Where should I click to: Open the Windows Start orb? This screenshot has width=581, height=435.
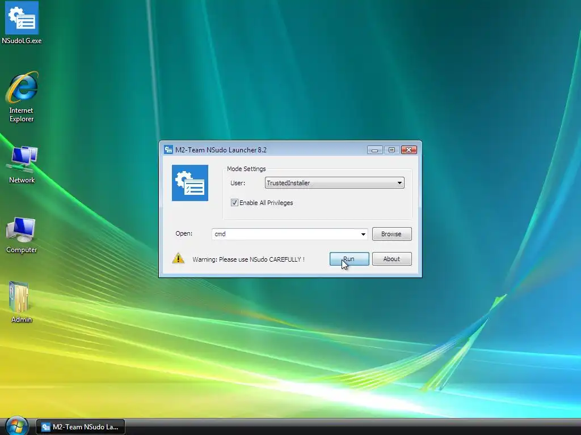[x=16, y=426]
